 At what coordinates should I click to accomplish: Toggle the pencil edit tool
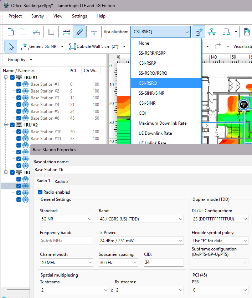coord(79,32)
